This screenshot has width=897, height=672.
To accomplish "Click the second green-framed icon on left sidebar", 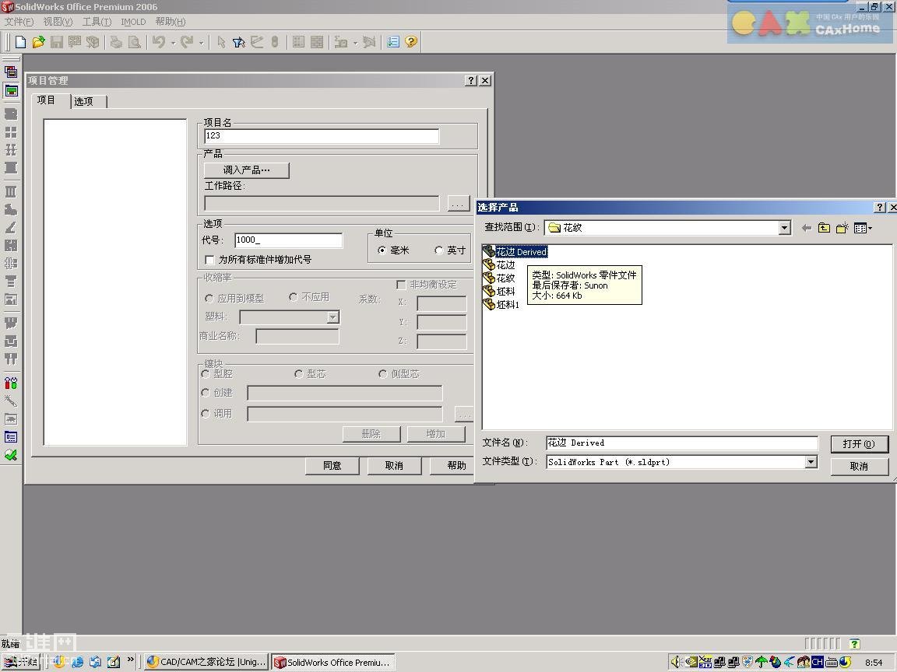I will (x=11, y=90).
